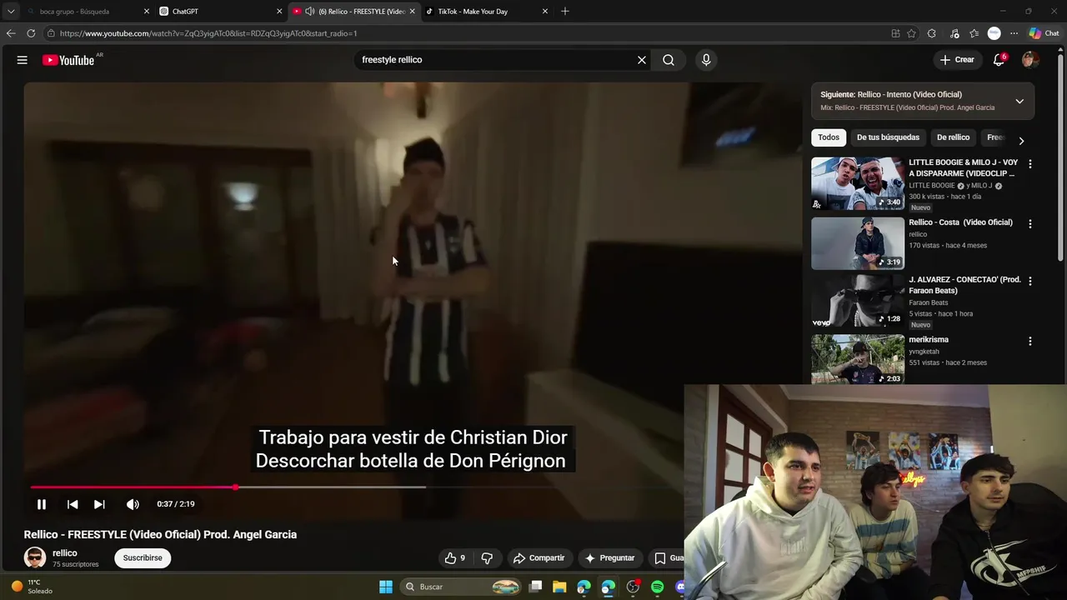Switch to the TikTok - Make Your Day tab
1067x600 pixels.
click(487, 12)
